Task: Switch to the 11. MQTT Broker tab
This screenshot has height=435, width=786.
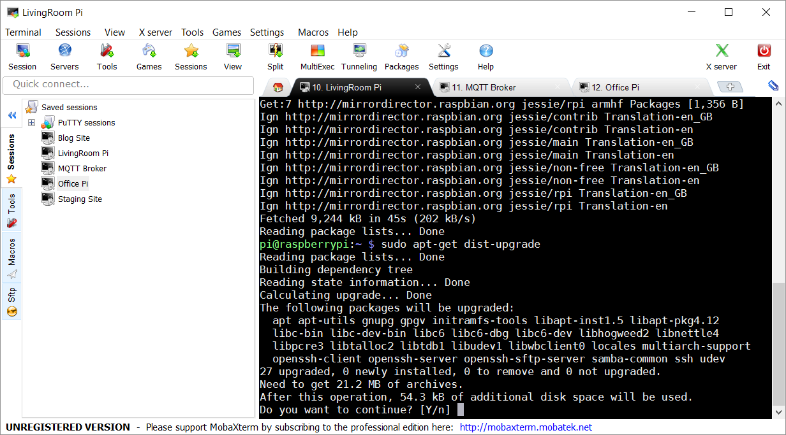Action: (500, 87)
